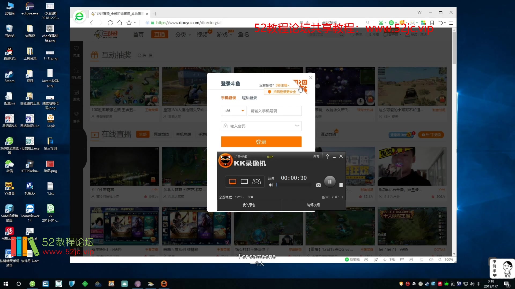Screen dimensions: 515x289
Task: Click 登录 button in 斗鱼 login dialog
Action: [261, 142]
